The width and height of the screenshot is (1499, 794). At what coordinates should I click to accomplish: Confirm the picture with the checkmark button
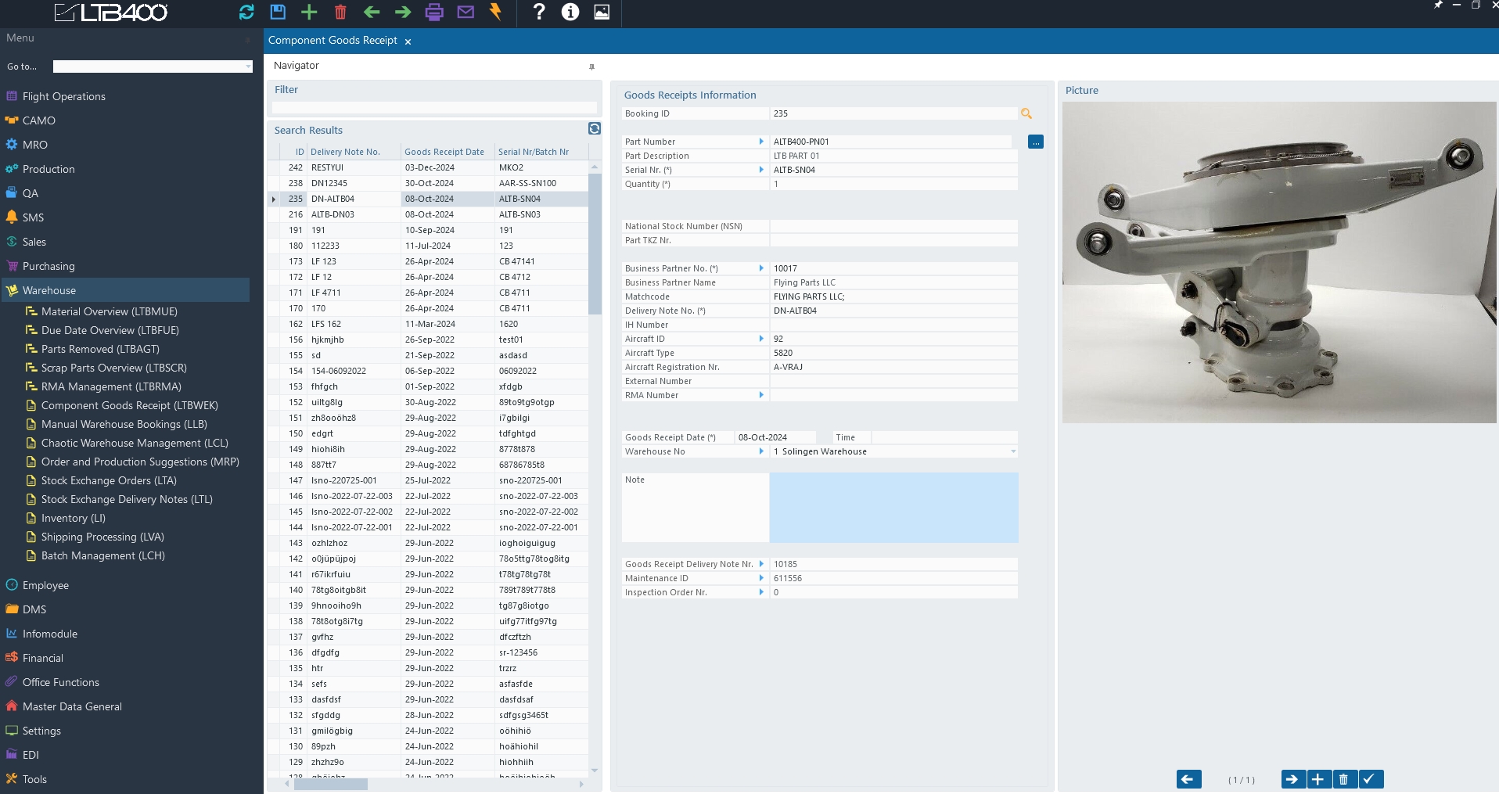[x=1369, y=779]
